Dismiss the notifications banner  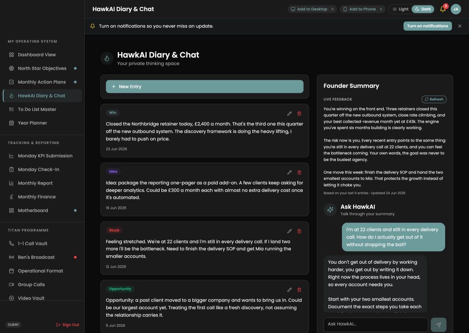click(x=460, y=26)
